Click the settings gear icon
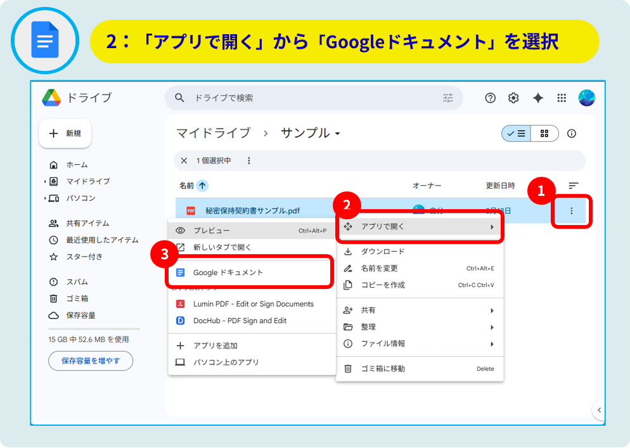 513,98
